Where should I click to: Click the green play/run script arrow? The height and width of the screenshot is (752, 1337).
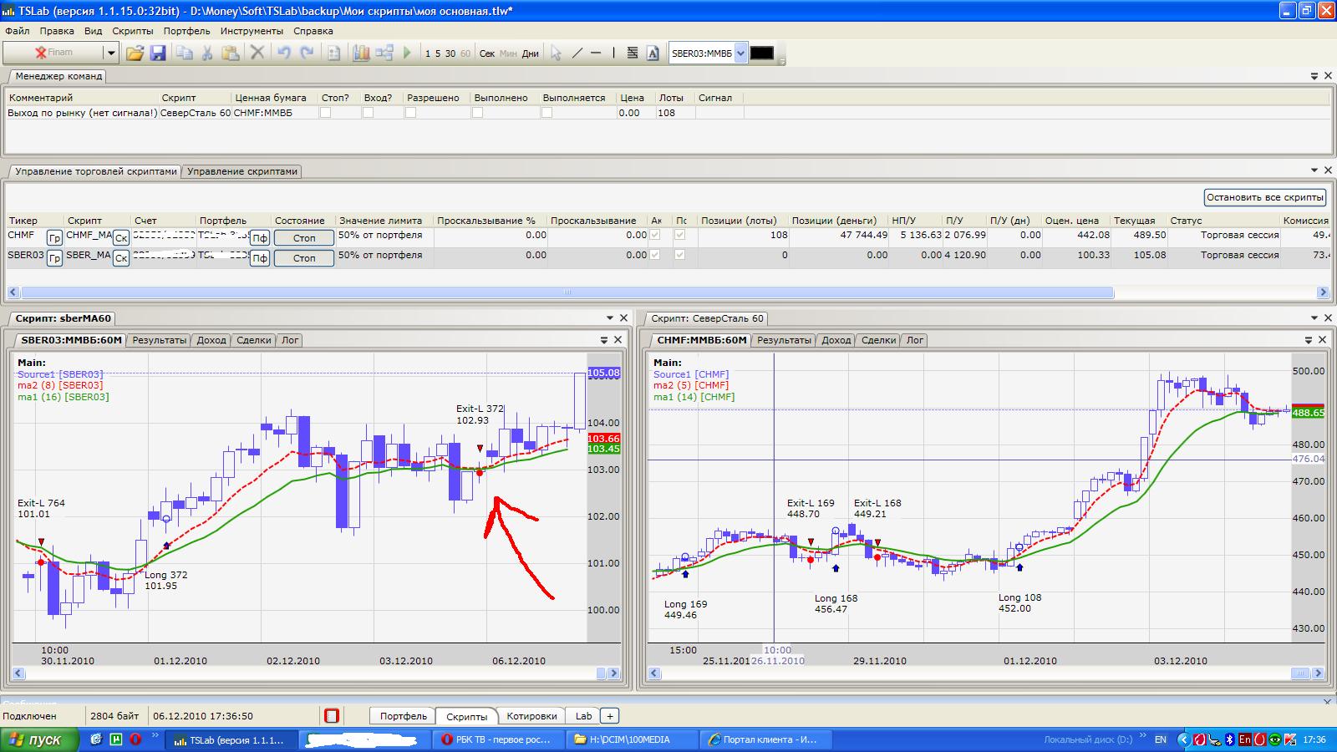click(407, 53)
